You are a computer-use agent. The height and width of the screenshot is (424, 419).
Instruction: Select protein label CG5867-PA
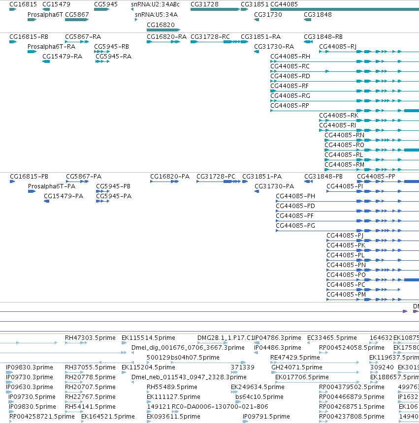[x=84, y=177]
